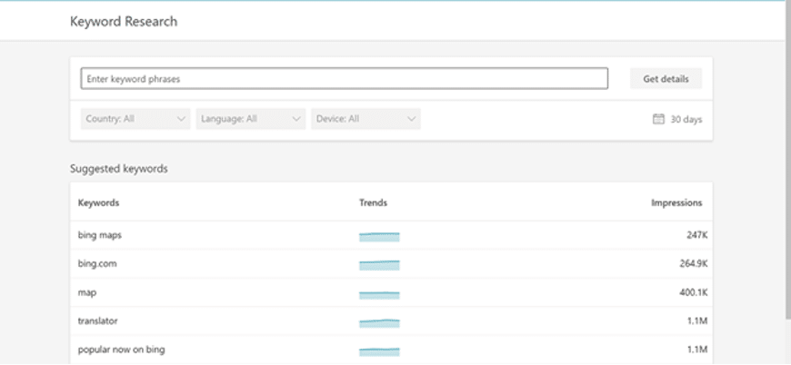Inspect the translator trend sparkline
791x365 pixels.
379,322
